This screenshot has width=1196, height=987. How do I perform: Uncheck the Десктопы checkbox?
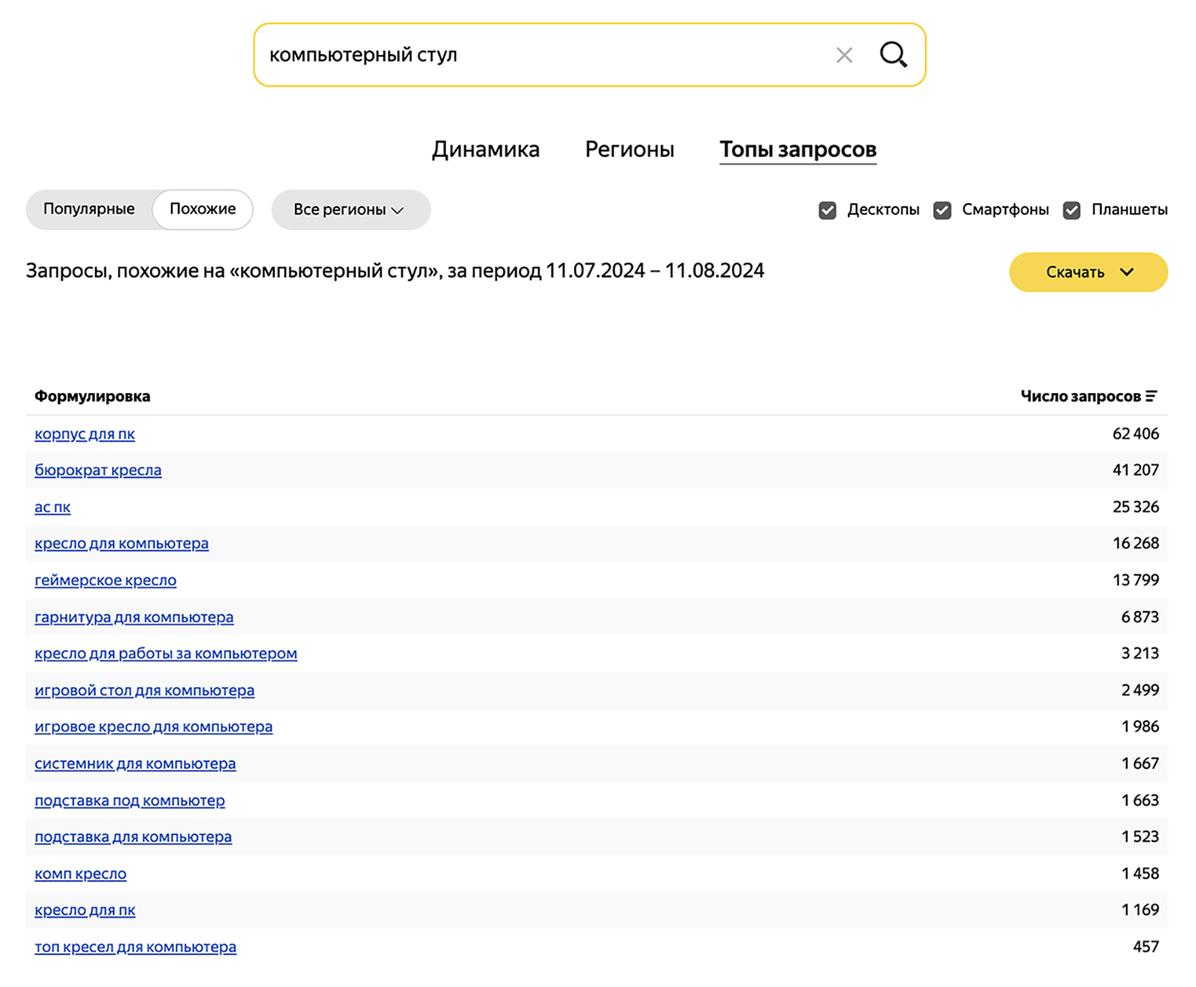click(x=827, y=210)
